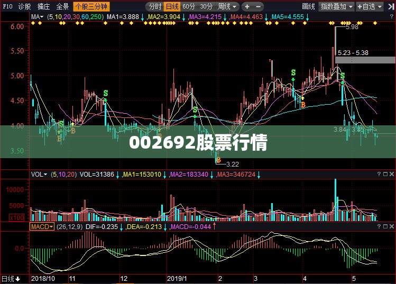Select the 30分 period toggle
The image size is (396, 284).
point(206,6)
